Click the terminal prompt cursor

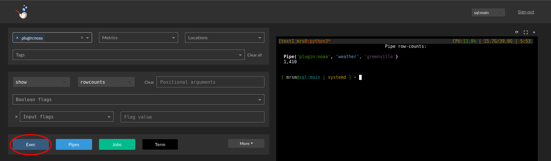coord(360,77)
